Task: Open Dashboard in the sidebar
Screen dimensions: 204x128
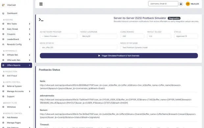Action: pos(12,13)
